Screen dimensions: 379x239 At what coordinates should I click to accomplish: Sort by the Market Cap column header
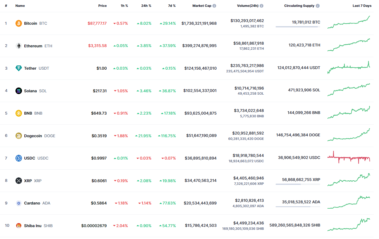coord(202,6)
